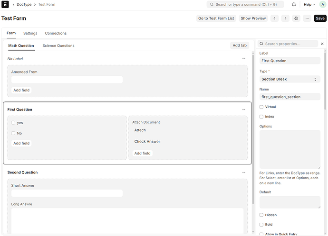This screenshot has height=236, width=328.
Task: Select the Math Question tab
Action: pyautogui.click(x=21, y=45)
